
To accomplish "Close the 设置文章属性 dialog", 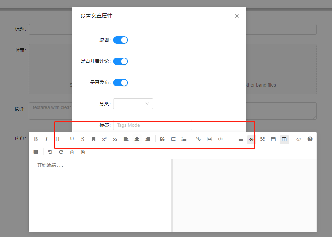I will tap(237, 16).
